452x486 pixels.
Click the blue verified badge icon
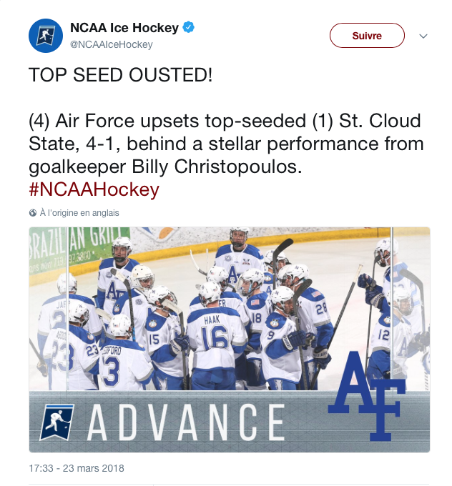pyautogui.click(x=188, y=27)
